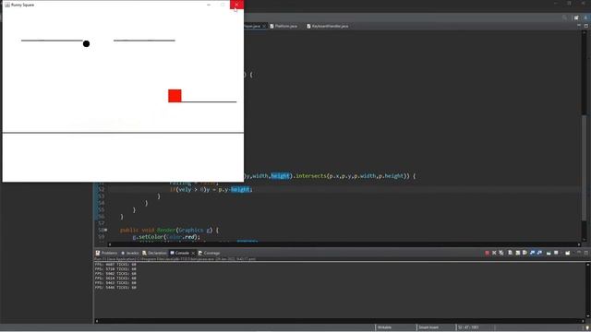Click the Console scrollbar up arrow

(587, 265)
